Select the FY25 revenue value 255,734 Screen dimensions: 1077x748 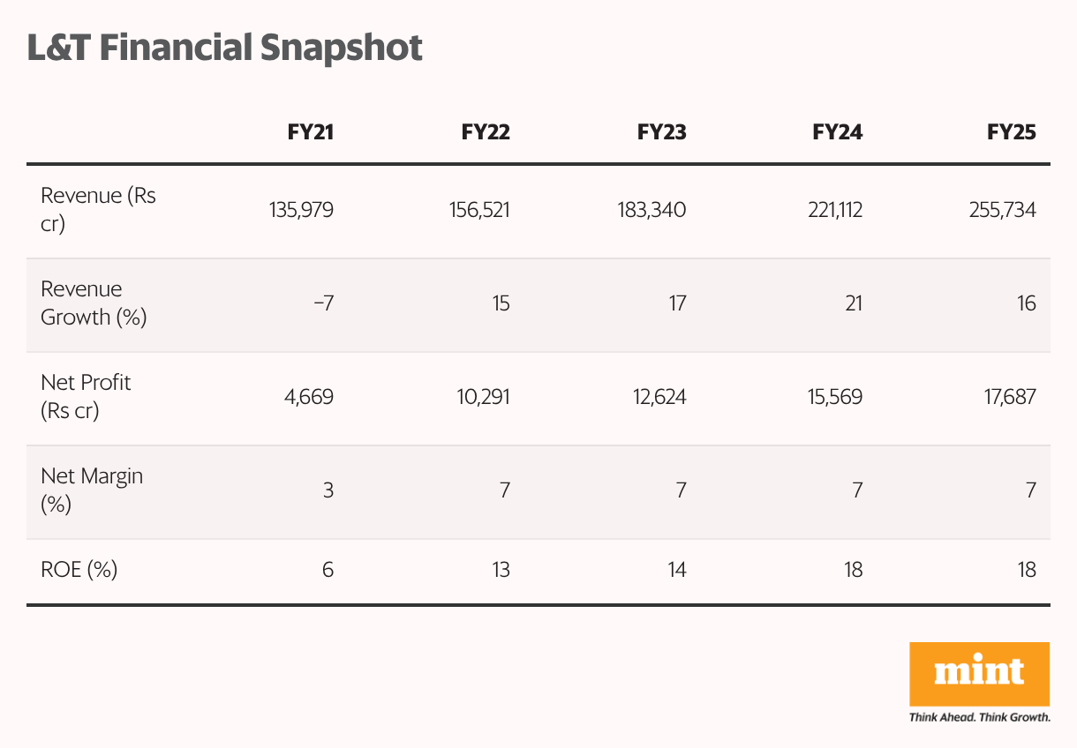click(1001, 210)
